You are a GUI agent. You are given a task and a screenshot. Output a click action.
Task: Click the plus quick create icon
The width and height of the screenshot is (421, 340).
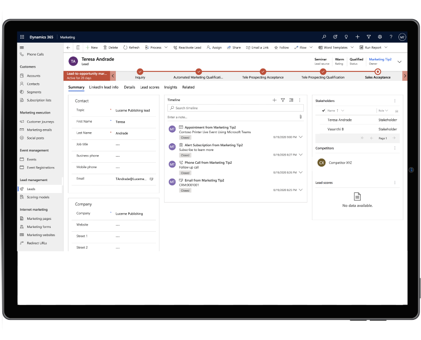[x=357, y=37]
